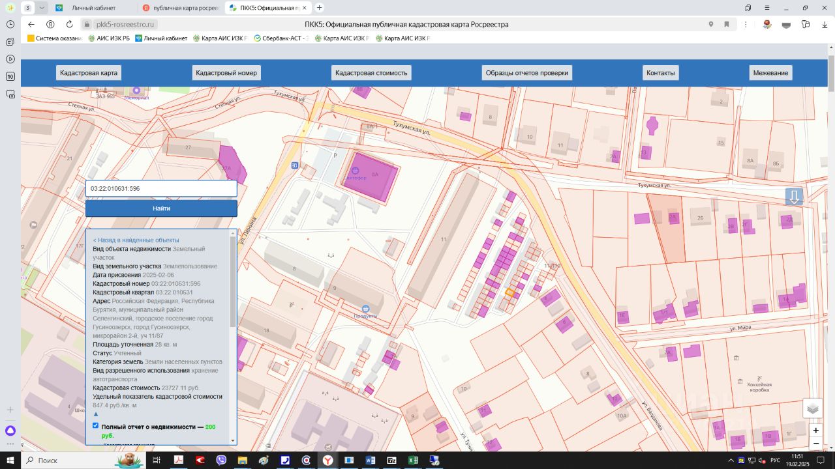Click the cadastral number search field
This screenshot has width=835, height=469.
coord(161,189)
